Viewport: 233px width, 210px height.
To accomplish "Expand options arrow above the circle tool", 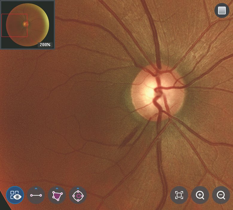I will point(78,188).
